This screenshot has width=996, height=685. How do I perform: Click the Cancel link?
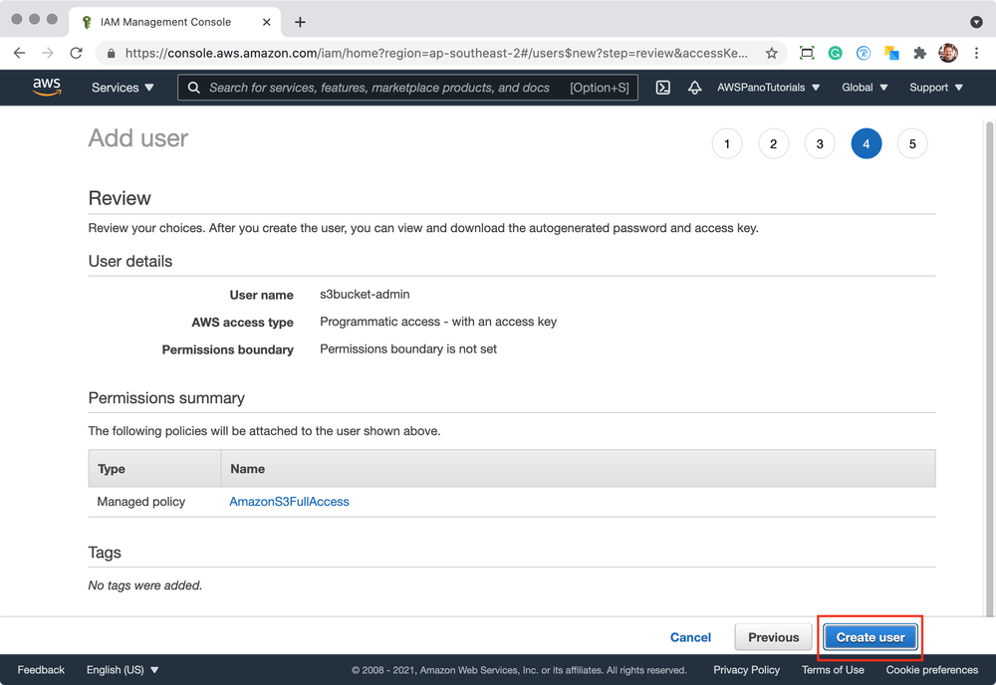(690, 637)
